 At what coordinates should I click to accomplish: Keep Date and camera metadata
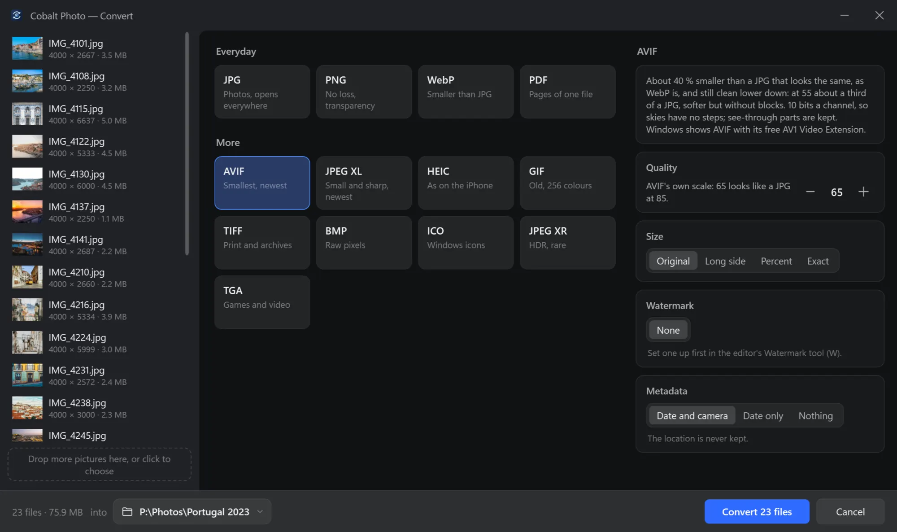coord(692,416)
